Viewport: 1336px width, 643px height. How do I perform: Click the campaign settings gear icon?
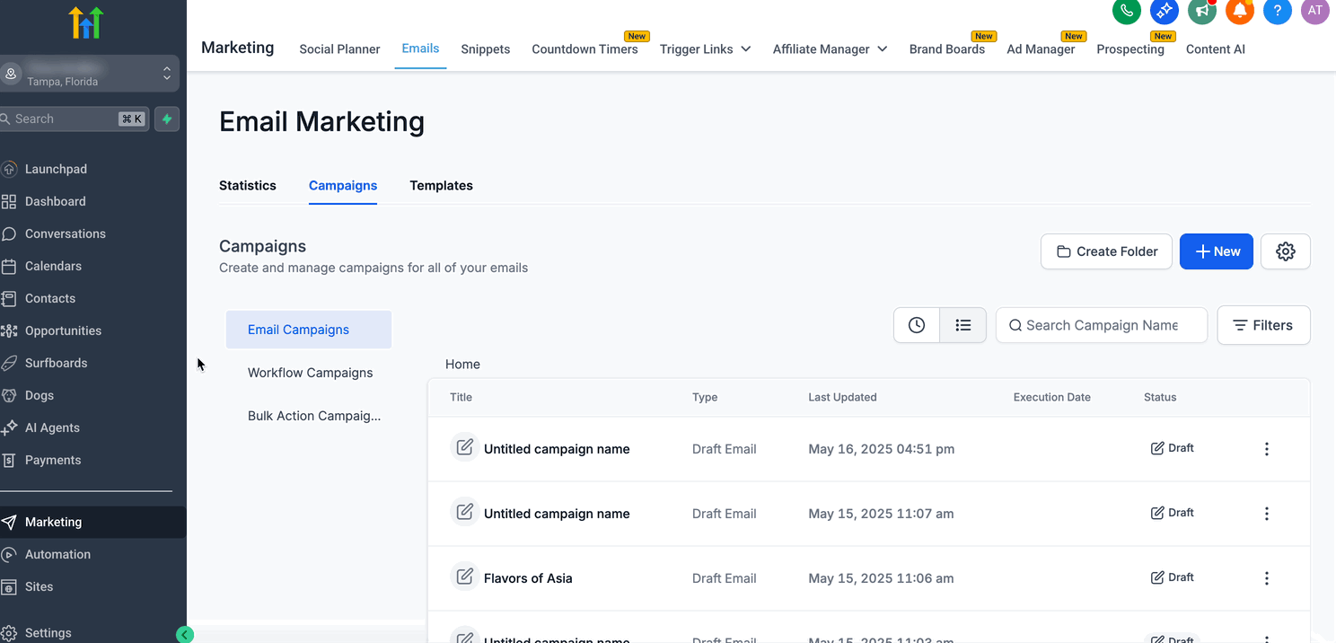1285,251
